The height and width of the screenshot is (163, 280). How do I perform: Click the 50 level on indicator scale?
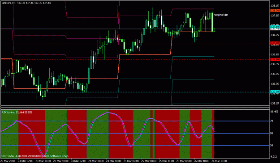point(271,133)
